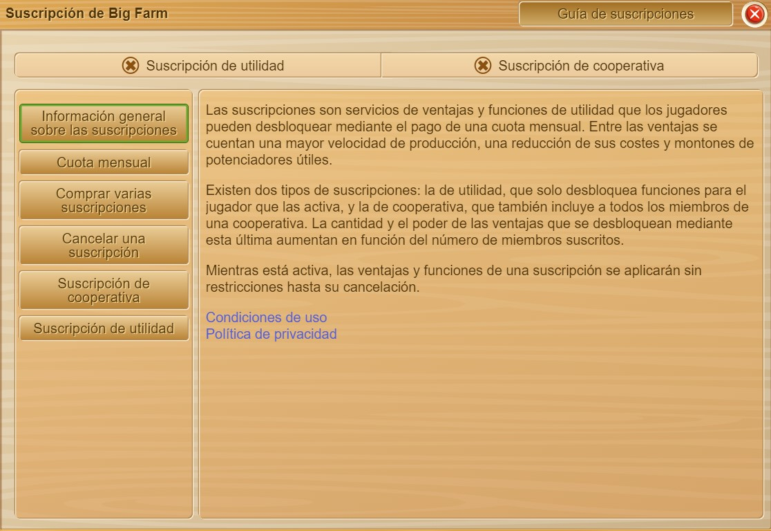Click the X status icon on cooperativa tab

(x=483, y=66)
